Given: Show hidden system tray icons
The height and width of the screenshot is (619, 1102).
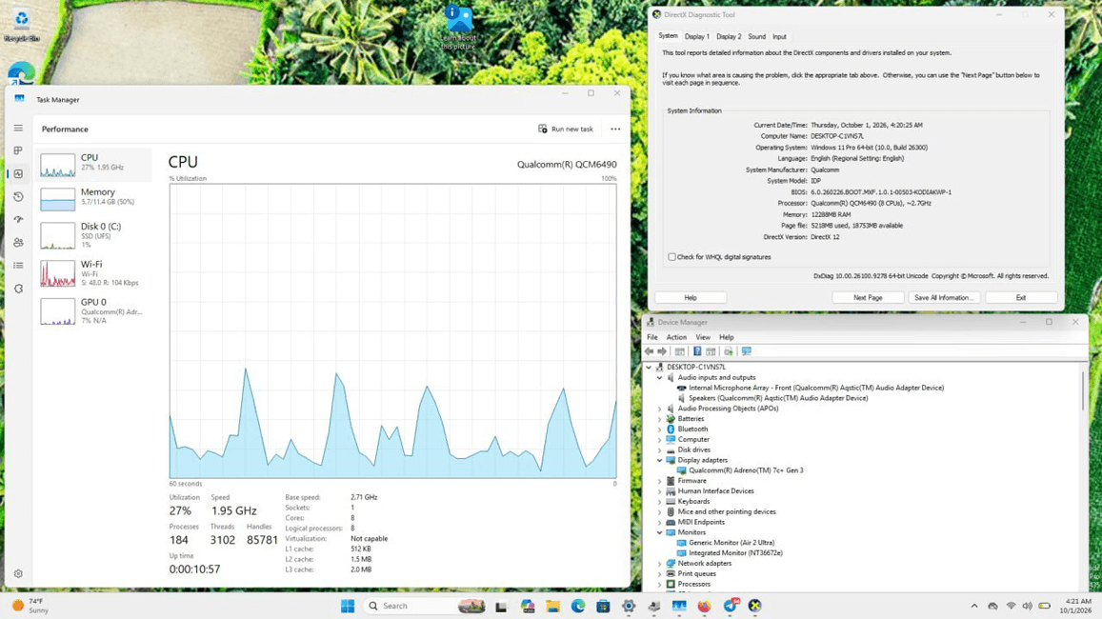Looking at the screenshot, I should pos(974,606).
